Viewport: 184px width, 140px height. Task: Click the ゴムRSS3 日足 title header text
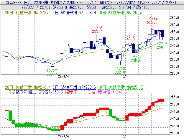pyautogui.click(x=91, y=2)
